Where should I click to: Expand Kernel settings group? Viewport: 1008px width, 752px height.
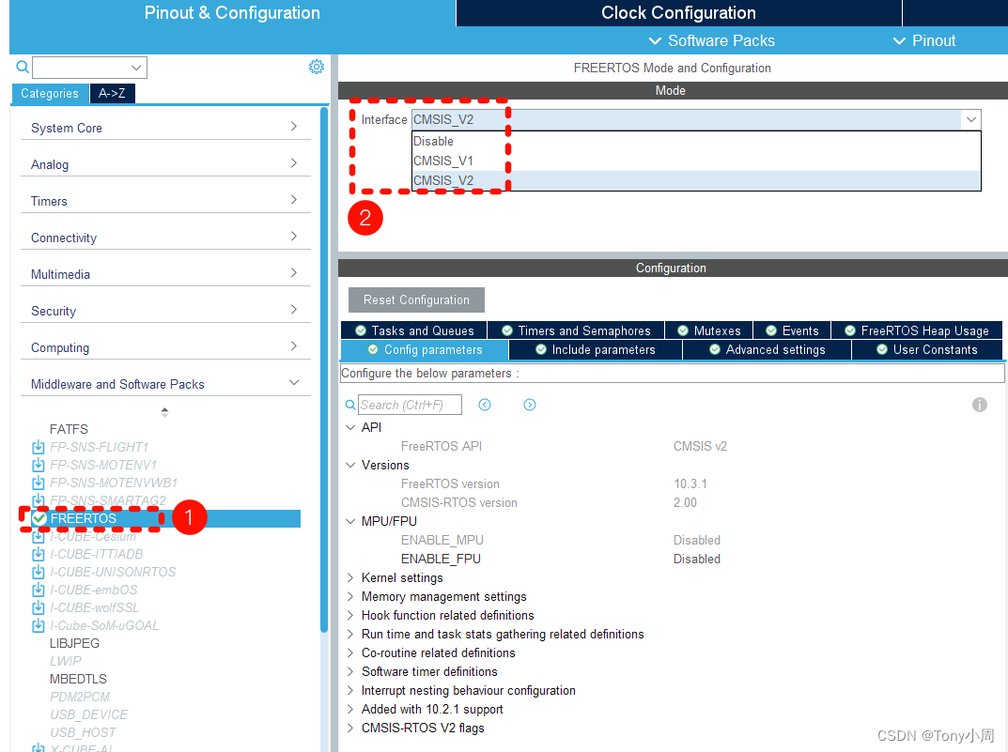click(350, 578)
